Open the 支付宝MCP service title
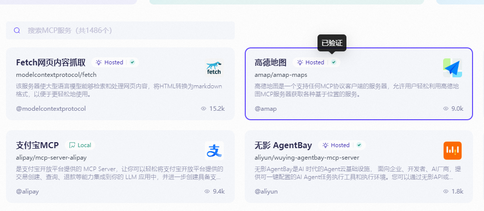 click(37, 145)
